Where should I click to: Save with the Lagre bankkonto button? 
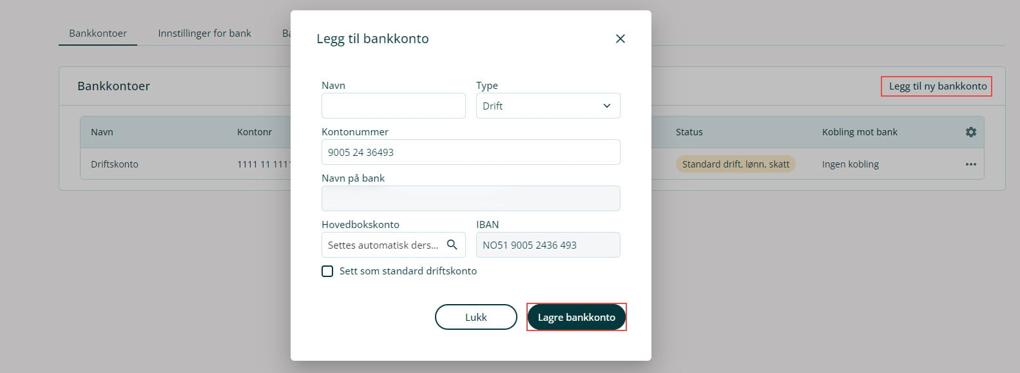[x=576, y=317]
